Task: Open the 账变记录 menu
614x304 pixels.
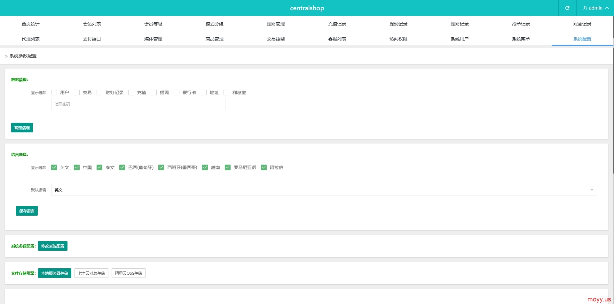Action: point(582,24)
